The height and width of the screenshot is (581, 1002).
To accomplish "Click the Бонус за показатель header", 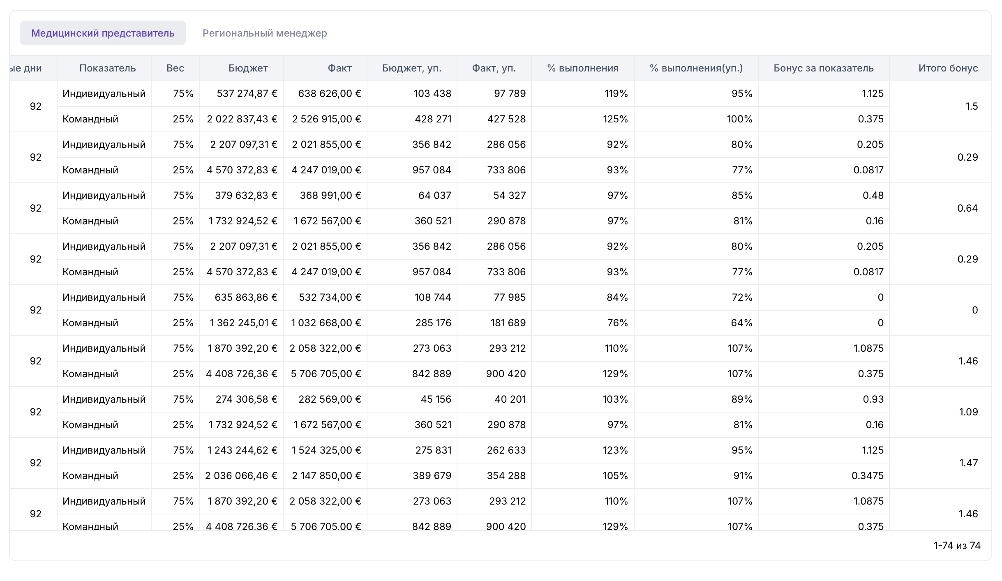I will point(823,68).
